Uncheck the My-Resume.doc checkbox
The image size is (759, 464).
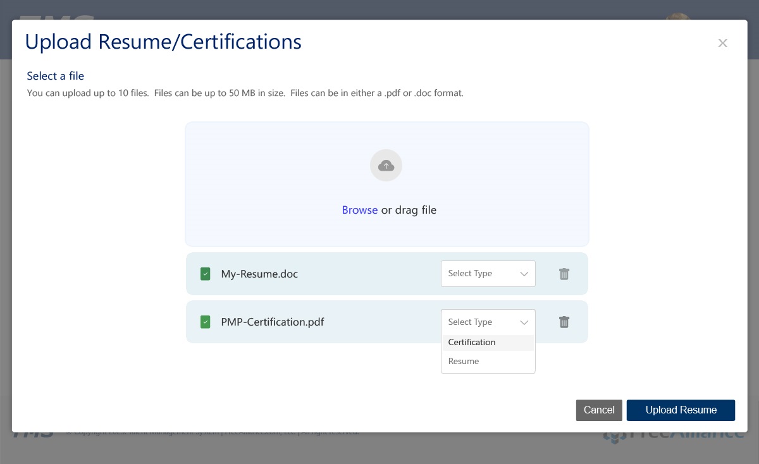[206, 274]
